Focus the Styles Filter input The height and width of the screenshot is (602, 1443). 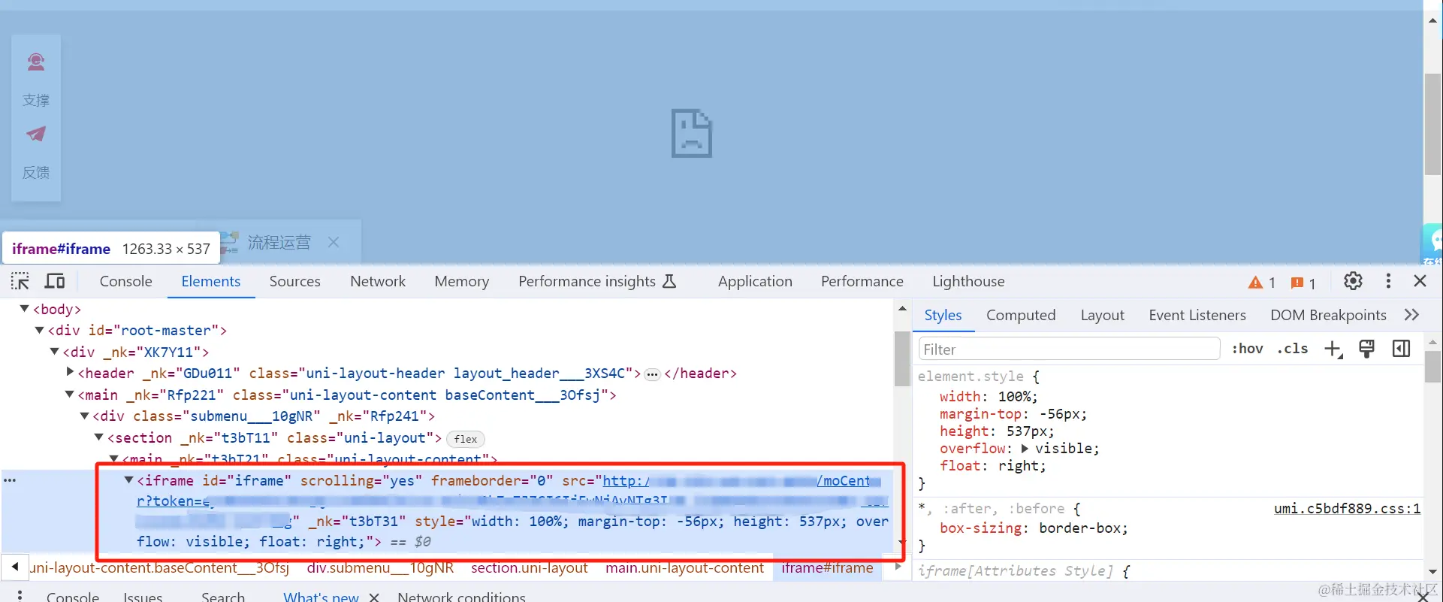tap(1069, 349)
